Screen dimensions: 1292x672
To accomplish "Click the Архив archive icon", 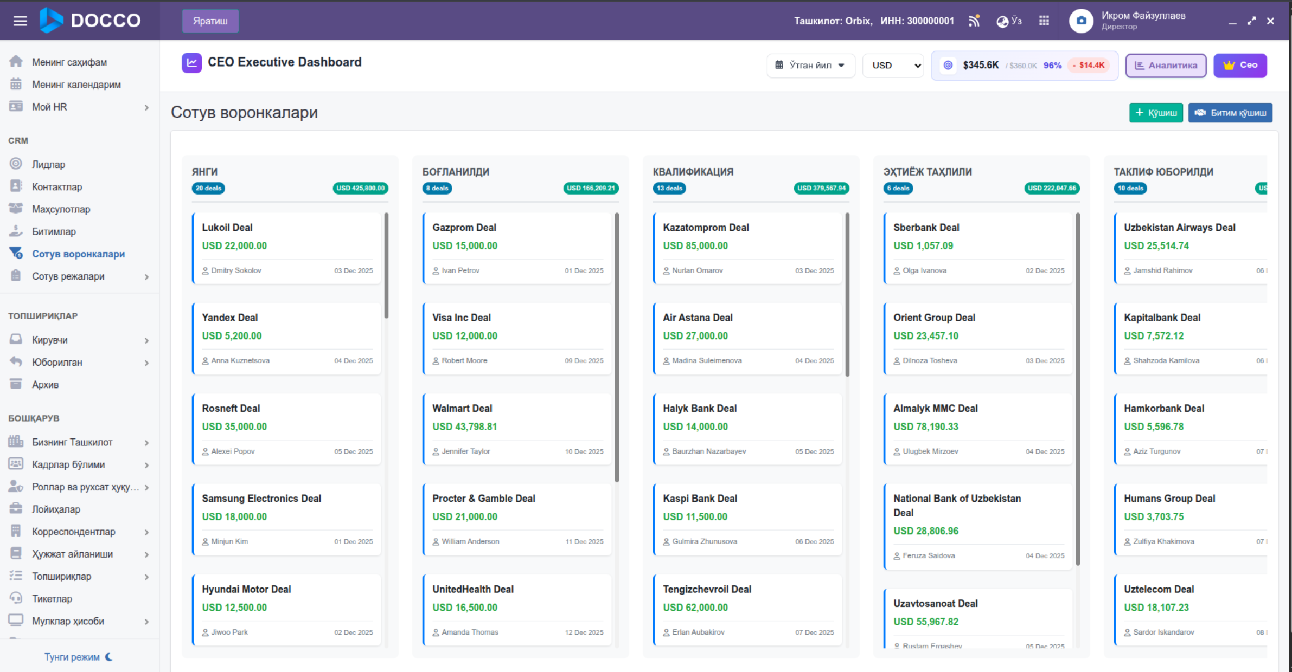I will (16, 384).
